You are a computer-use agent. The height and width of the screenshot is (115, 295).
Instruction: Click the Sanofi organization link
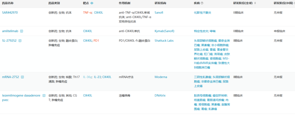pyautogui.click(x=159, y=13)
